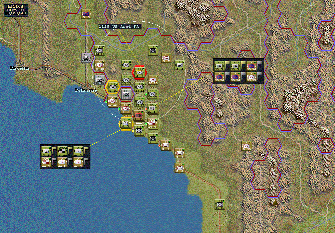Select the dark brigade unit 12-15
The image size is (335, 233).
[139, 116]
